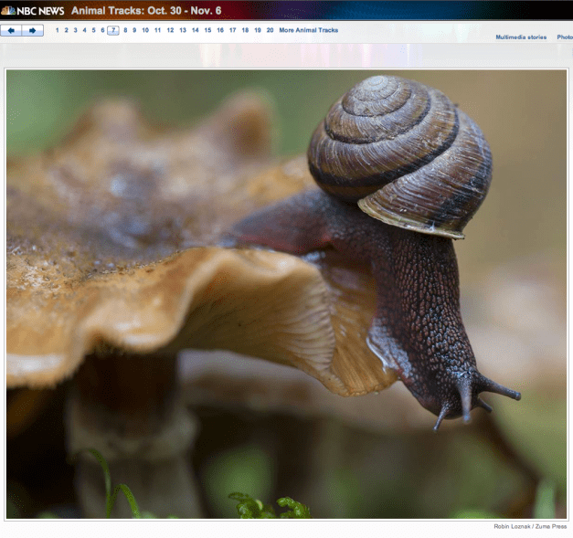Jump to slide 1
This screenshot has height=538, width=573.
[x=57, y=30]
